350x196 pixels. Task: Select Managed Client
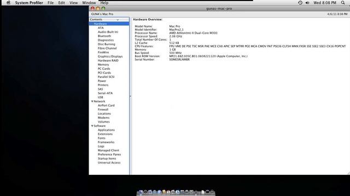(x=108, y=150)
